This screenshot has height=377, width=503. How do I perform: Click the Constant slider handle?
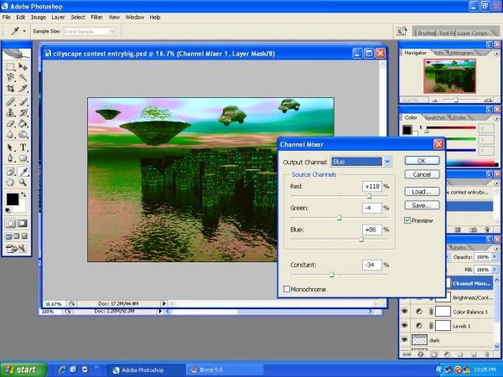(x=332, y=275)
